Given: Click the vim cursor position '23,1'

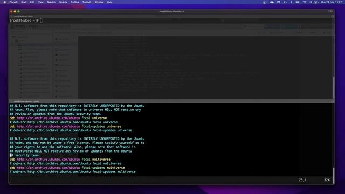Looking at the screenshot, I should tap(302, 180).
